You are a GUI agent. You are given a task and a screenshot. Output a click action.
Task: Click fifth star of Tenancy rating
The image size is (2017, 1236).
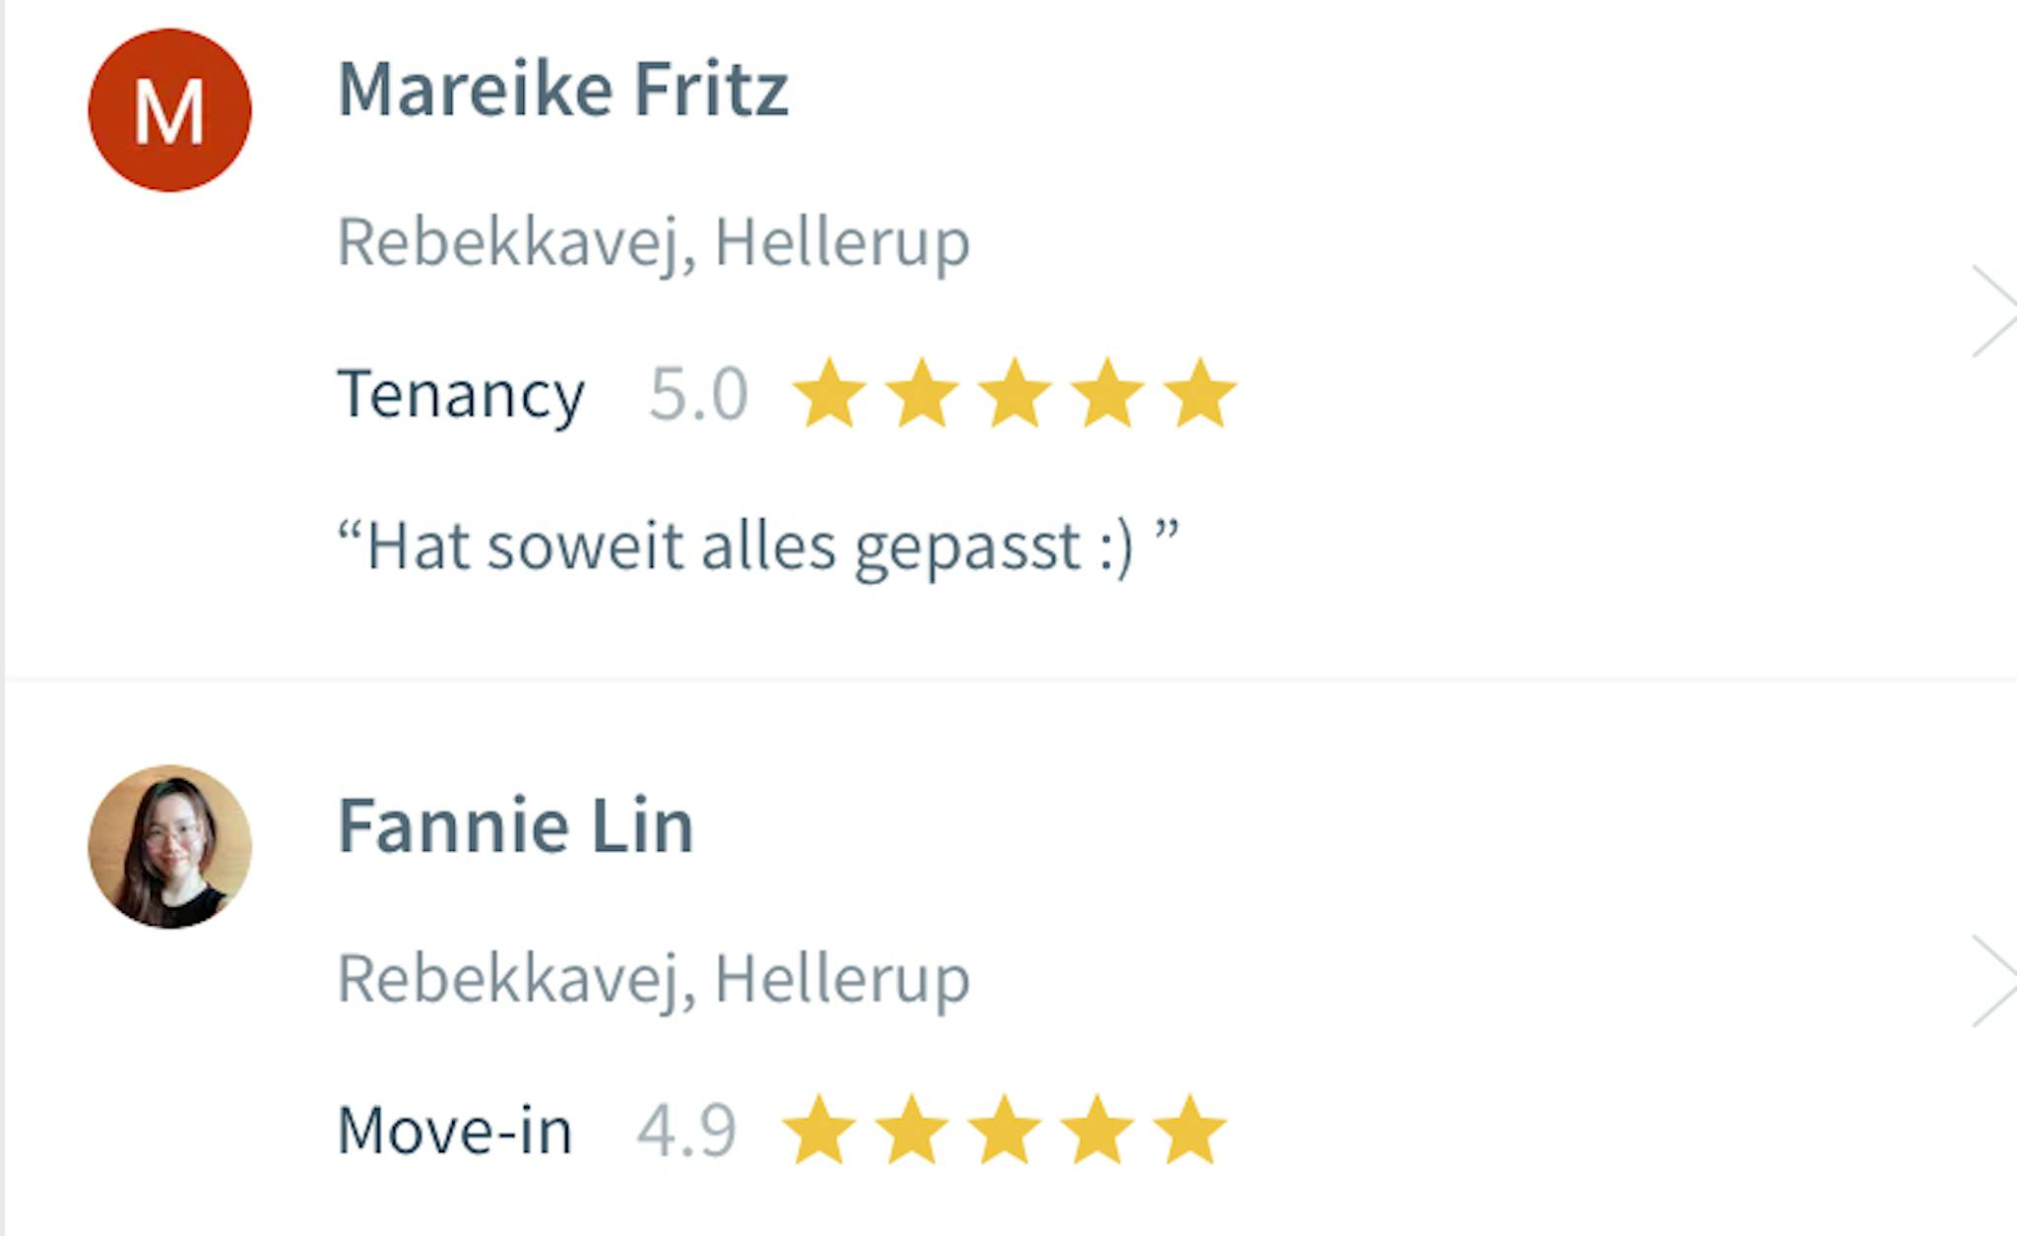click(1200, 394)
